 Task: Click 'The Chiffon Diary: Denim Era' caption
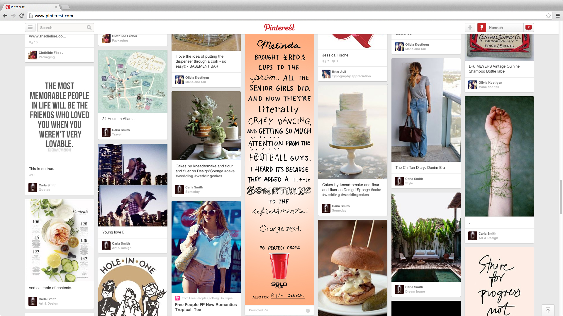tap(420, 168)
